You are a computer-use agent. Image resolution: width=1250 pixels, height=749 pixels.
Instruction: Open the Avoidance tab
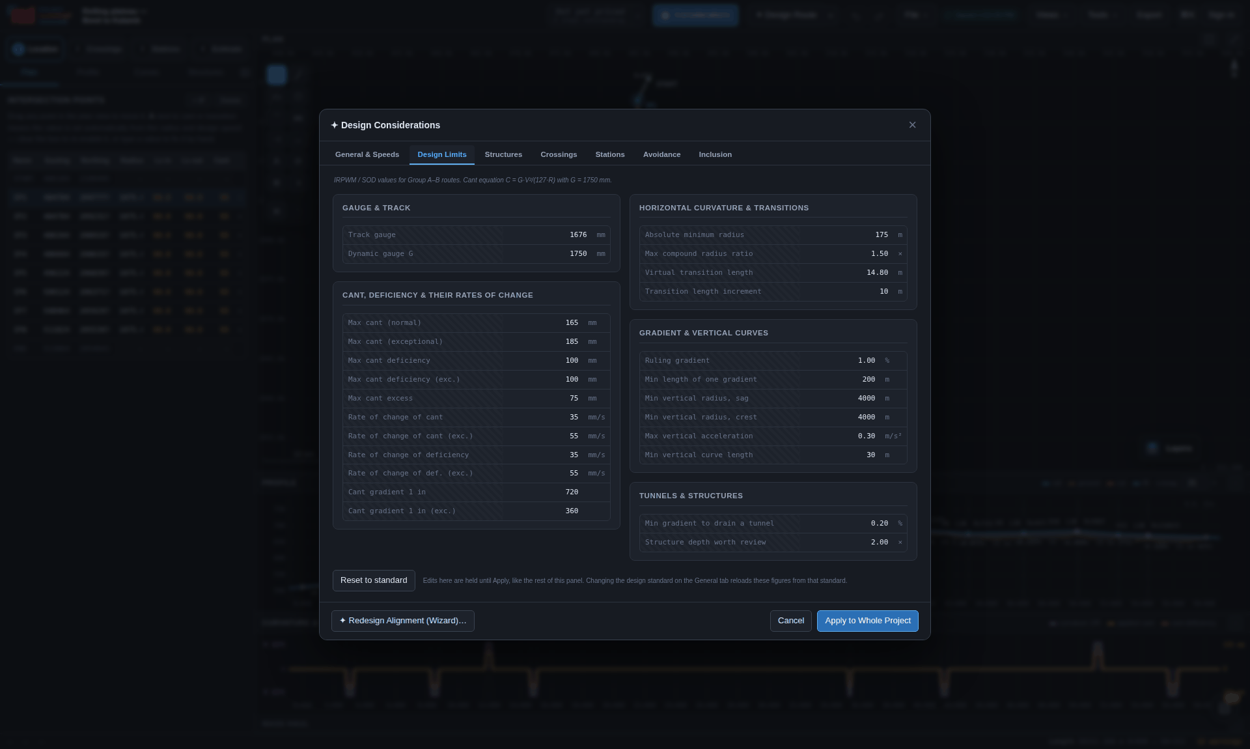pyautogui.click(x=661, y=155)
